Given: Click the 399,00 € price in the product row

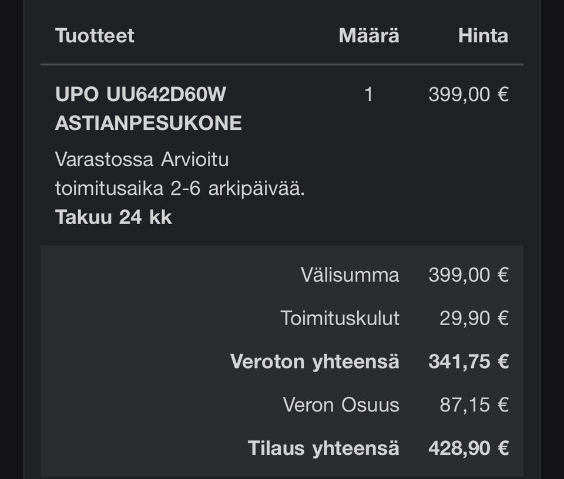Looking at the screenshot, I should pyautogui.click(x=468, y=95).
